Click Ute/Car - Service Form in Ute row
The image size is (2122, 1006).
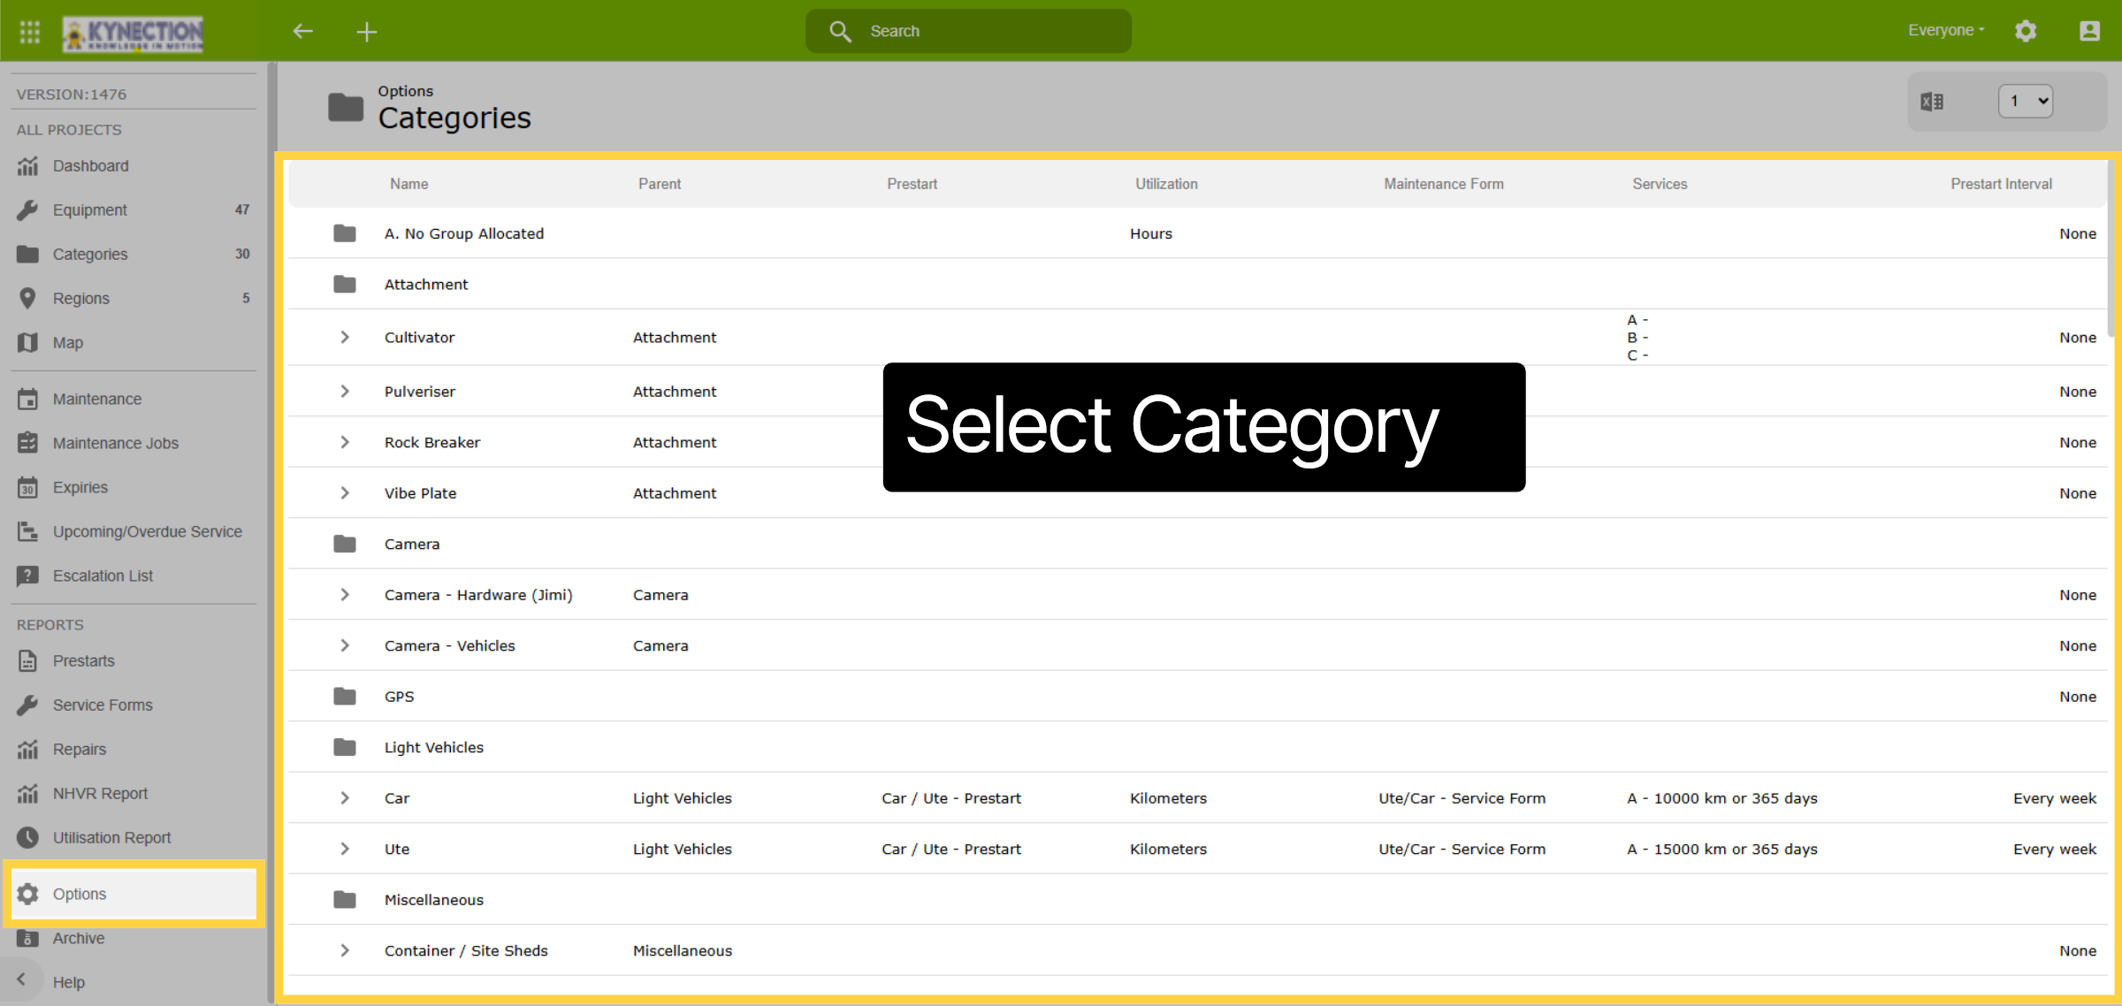tap(1462, 850)
